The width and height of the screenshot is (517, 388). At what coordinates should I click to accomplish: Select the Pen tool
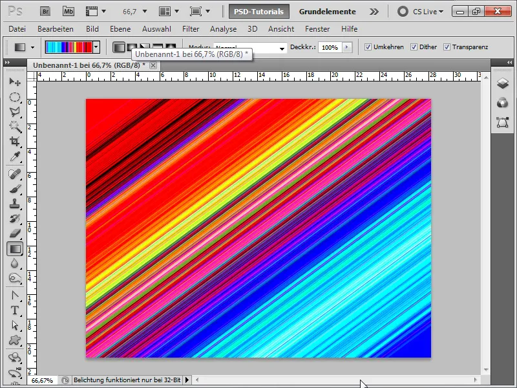[15, 296]
